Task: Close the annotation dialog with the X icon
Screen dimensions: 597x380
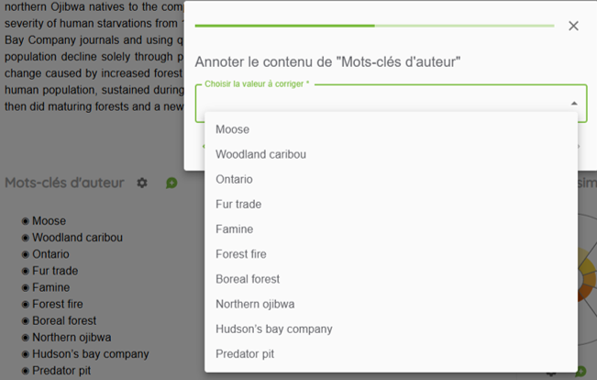Action: tap(573, 26)
